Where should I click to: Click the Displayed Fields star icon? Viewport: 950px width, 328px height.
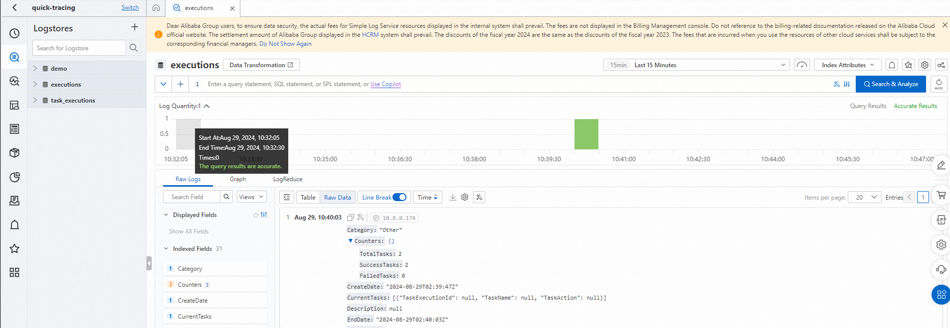(256, 215)
